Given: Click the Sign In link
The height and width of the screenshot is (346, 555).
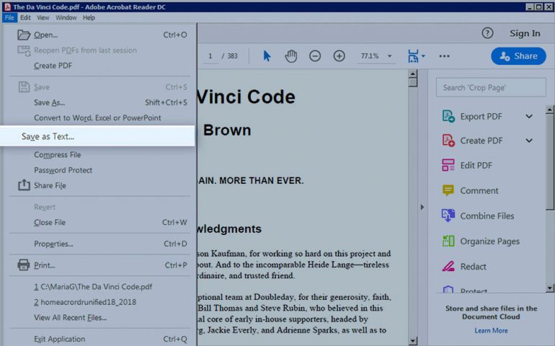Looking at the screenshot, I should tap(525, 33).
